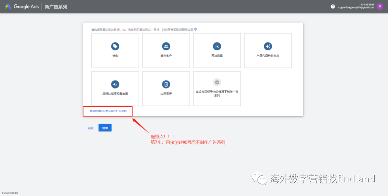This screenshot has height=196, width=388.
Task: Click the 潜在客户 people icon
Action: point(166,46)
